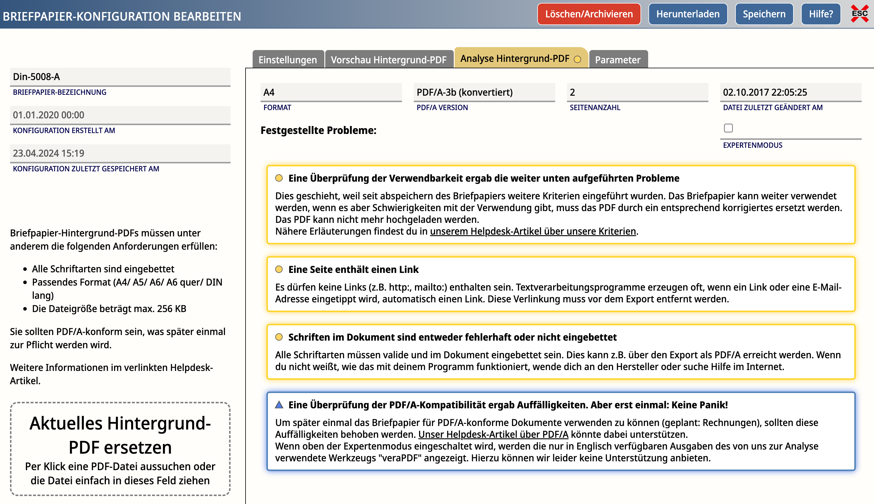The width and height of the screenshot is (874, 504).
Task: Switch to the Einstellungen tab
Action: [288, 59]
